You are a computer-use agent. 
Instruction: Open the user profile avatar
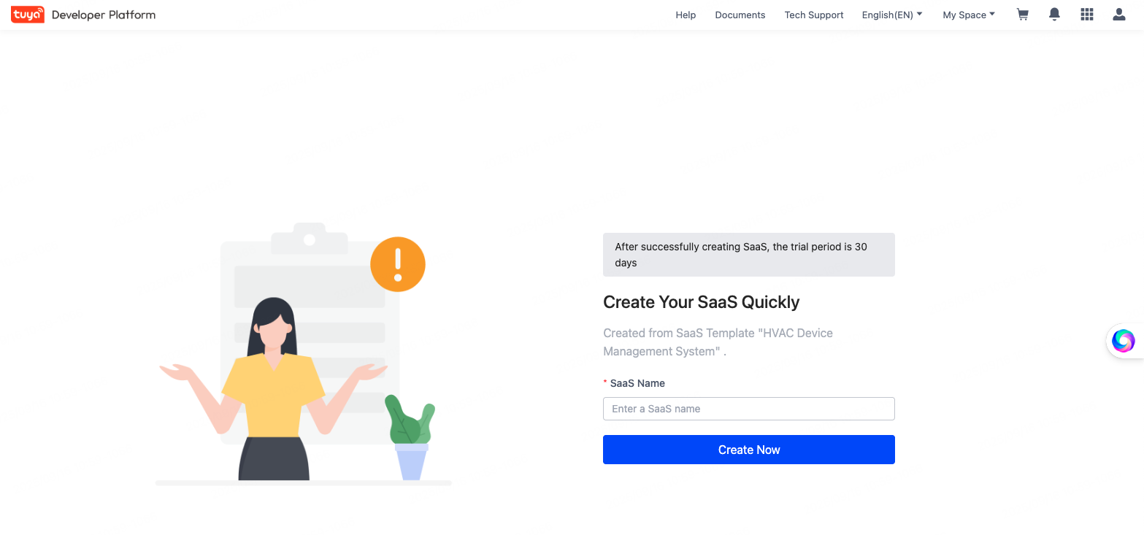(1118, 15)
